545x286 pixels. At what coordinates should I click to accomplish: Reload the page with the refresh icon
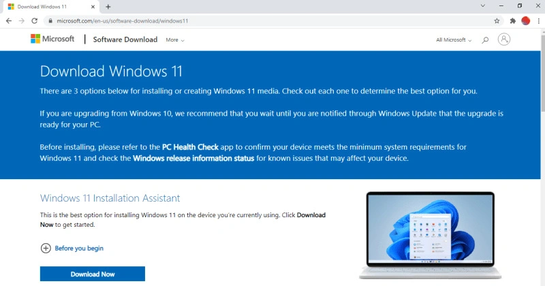point(35,21)
